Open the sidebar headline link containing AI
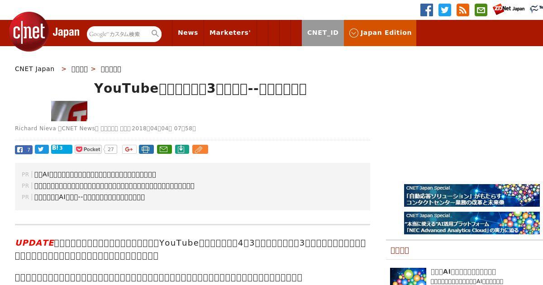 (463, 271)
